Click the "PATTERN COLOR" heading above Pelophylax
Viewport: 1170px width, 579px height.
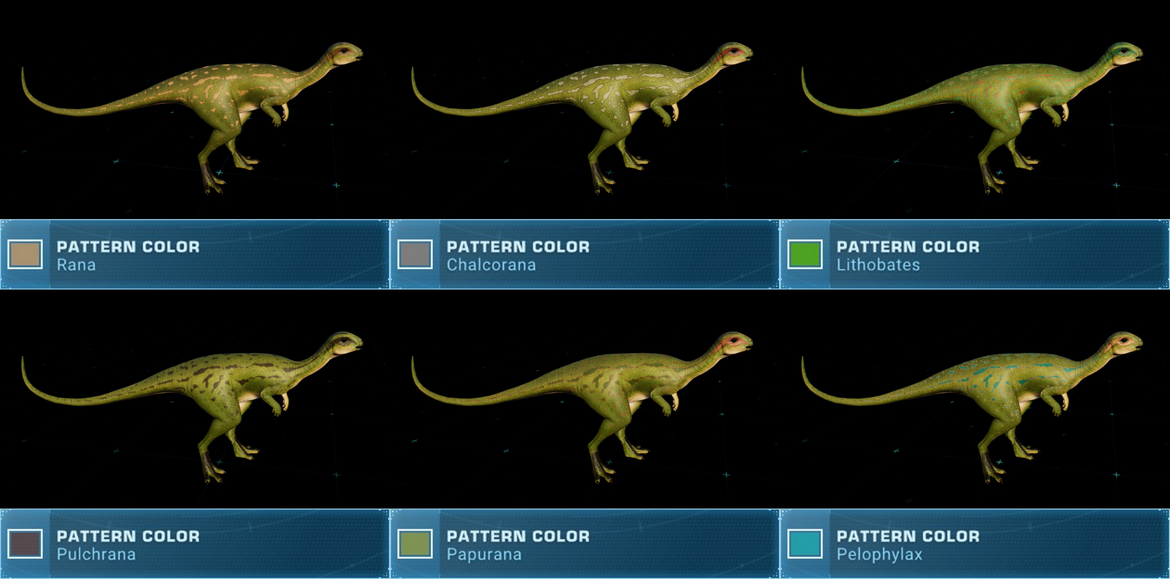[x=908, y=536]
